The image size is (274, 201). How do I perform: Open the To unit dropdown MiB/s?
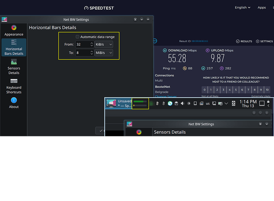pyautogui.click(x=104, y=53)
